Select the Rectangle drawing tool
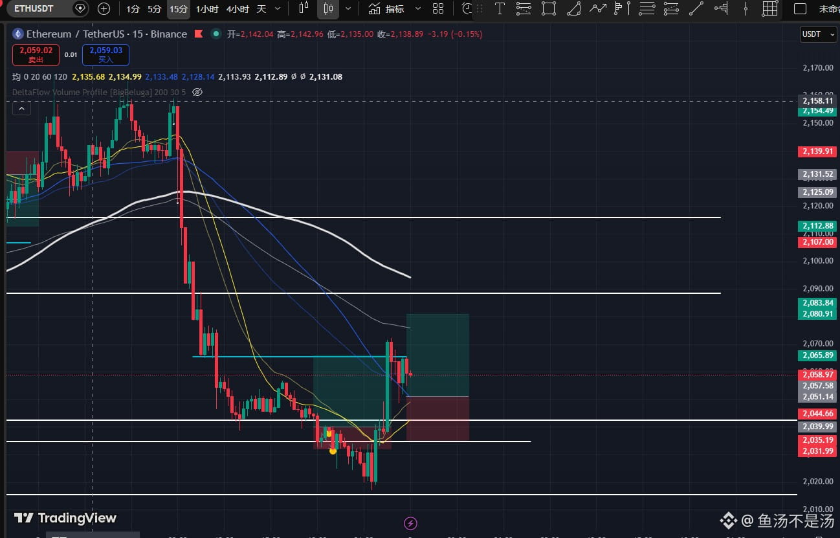 pos(549,9)
